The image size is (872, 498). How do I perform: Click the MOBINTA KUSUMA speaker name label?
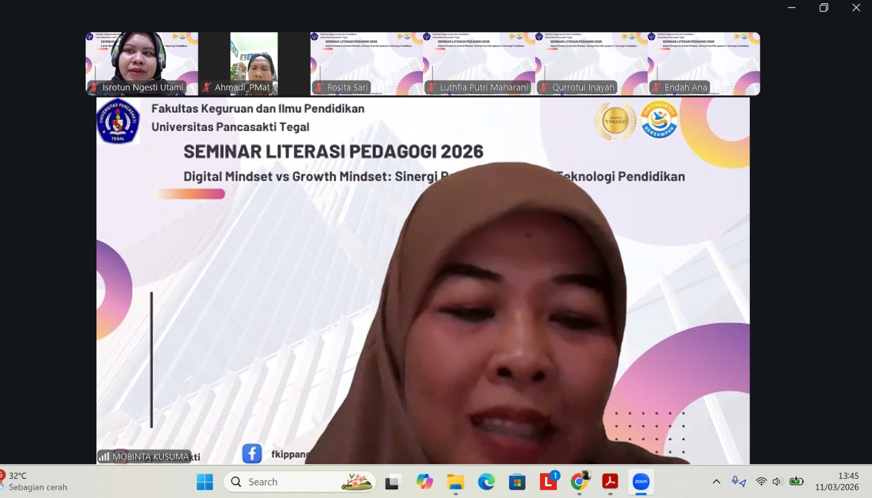point(150,457)
